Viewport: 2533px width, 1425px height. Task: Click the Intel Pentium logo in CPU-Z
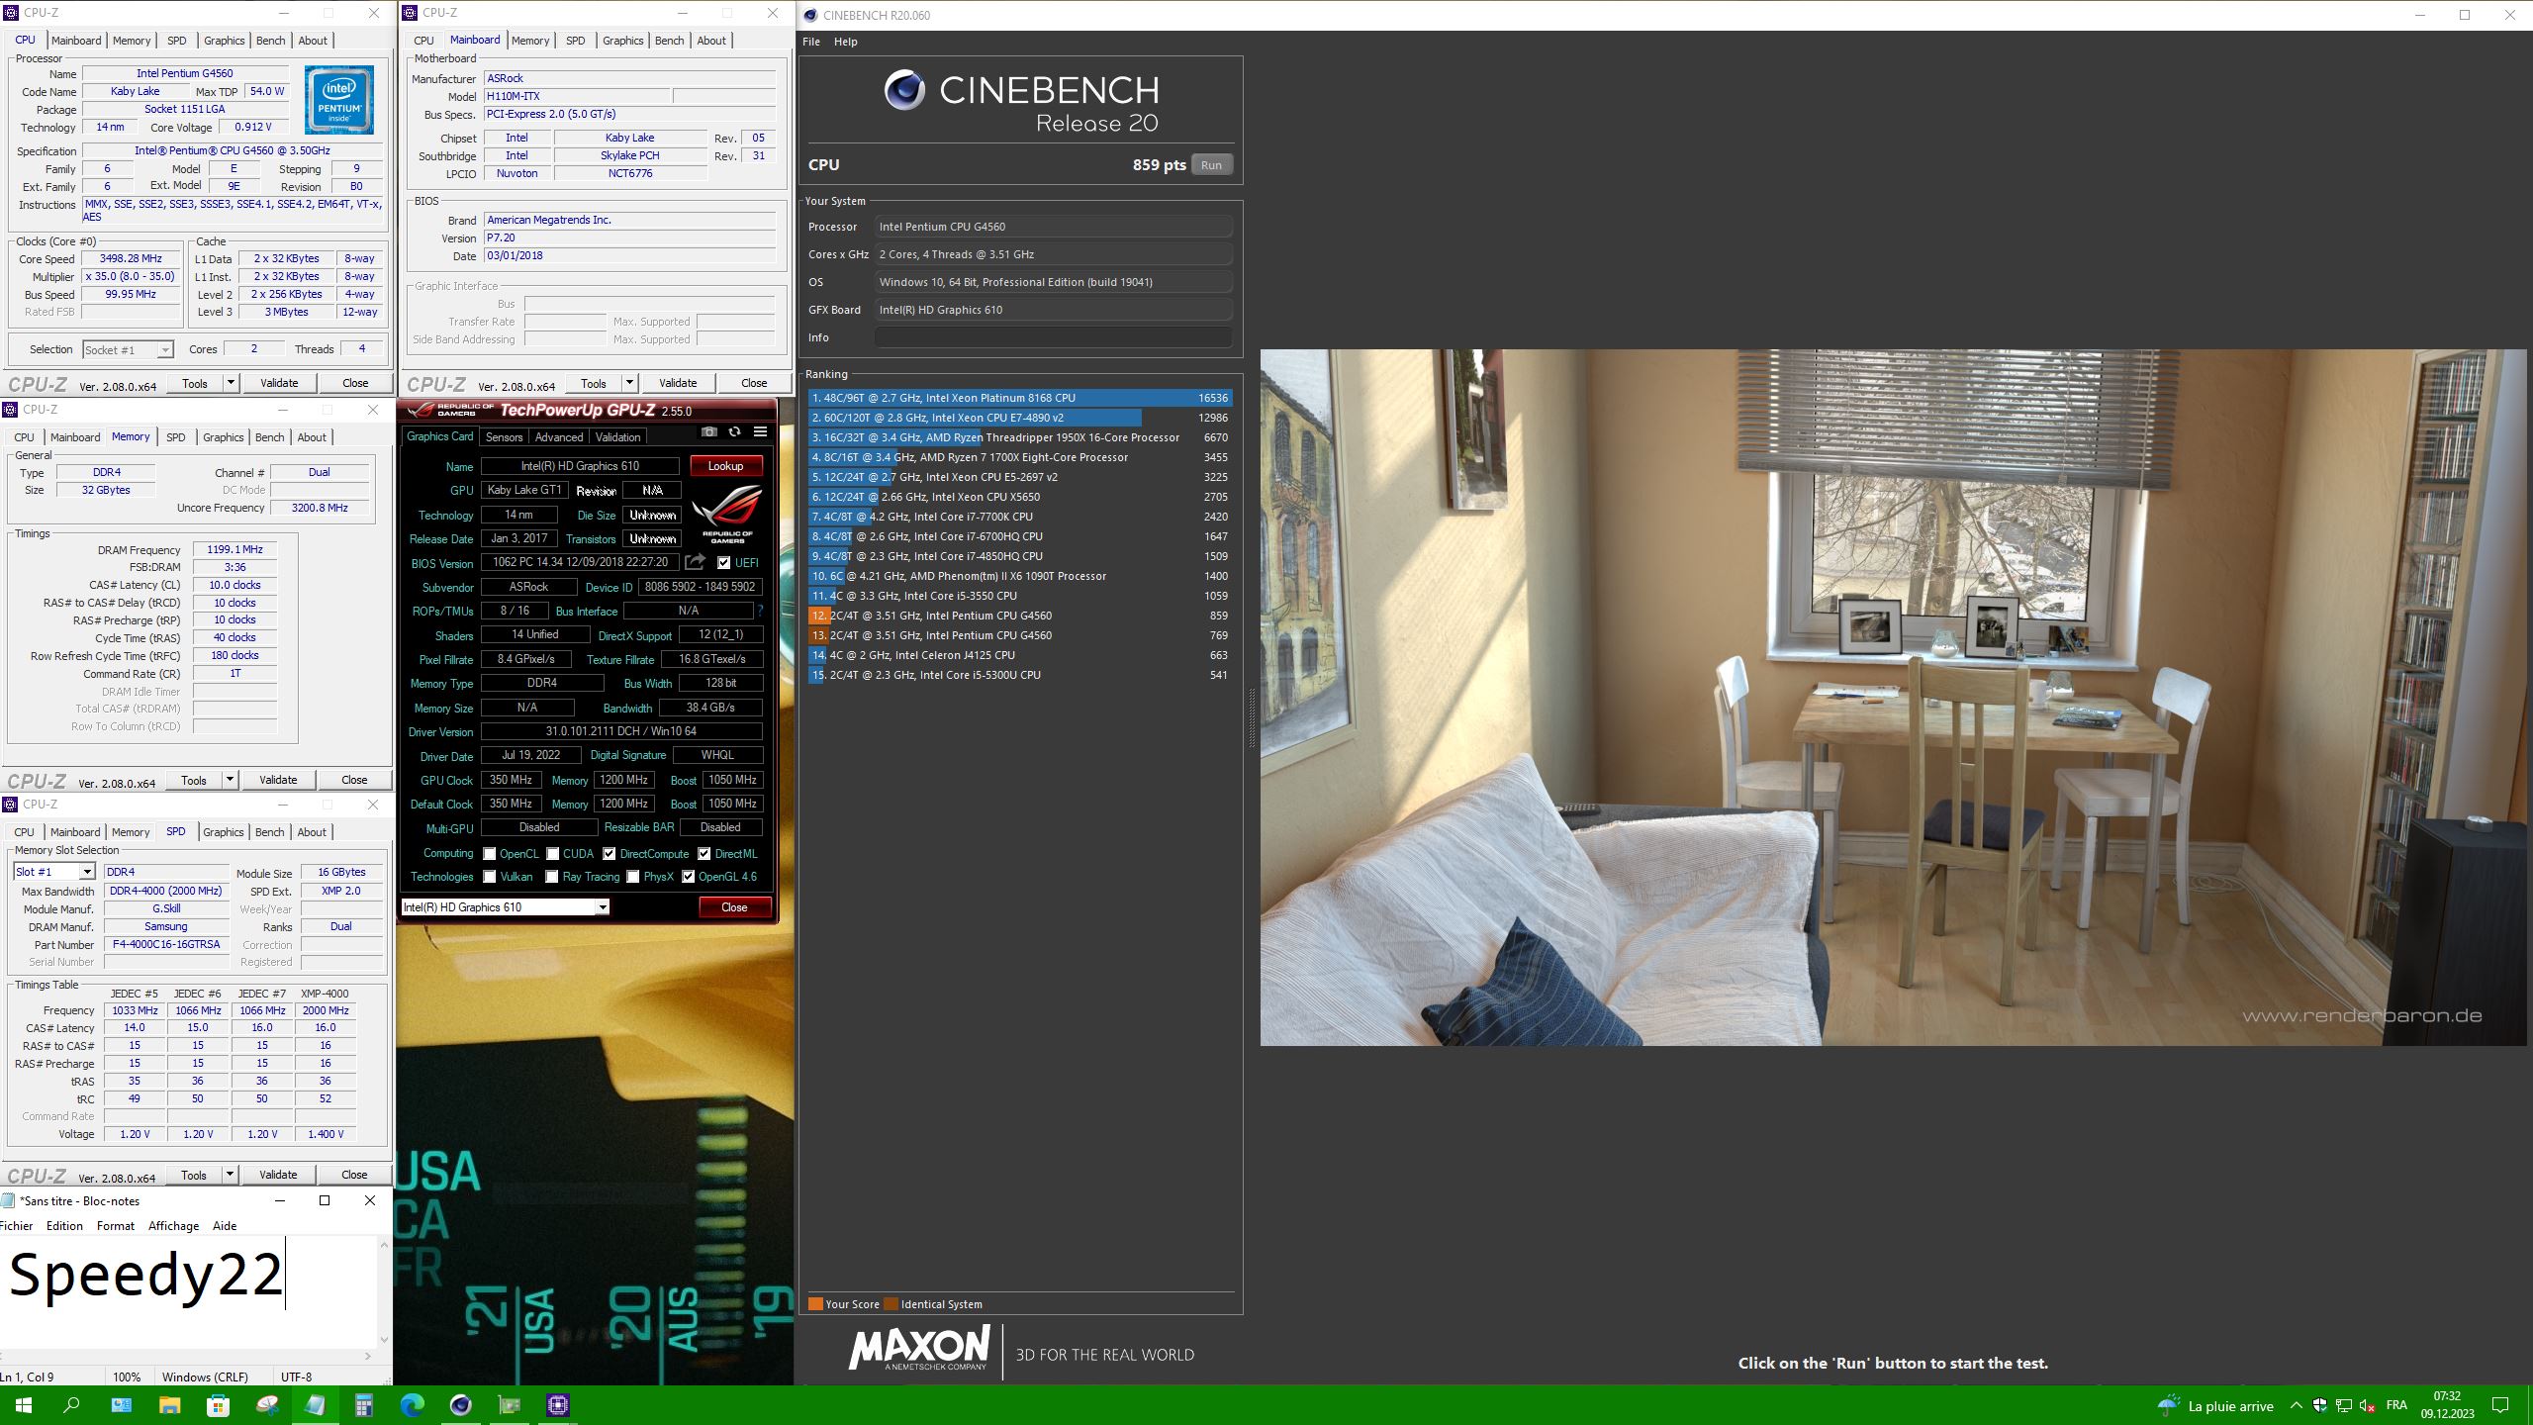tap(339, 100)
